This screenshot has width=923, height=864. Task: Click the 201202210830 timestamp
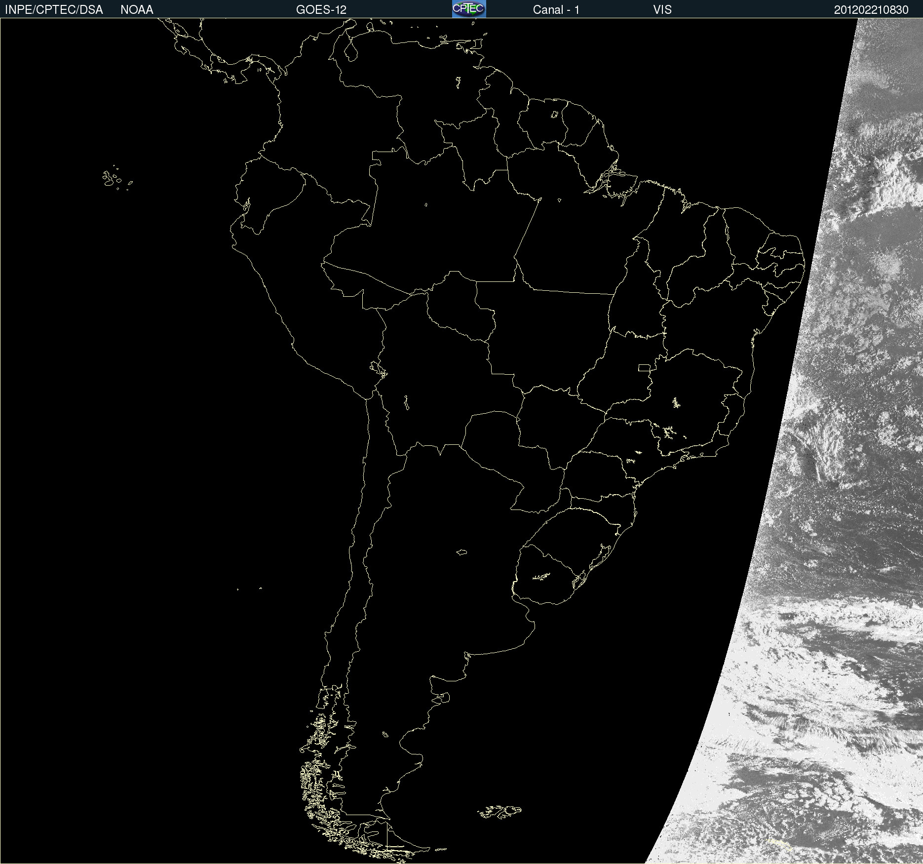(x=871, y=10)
